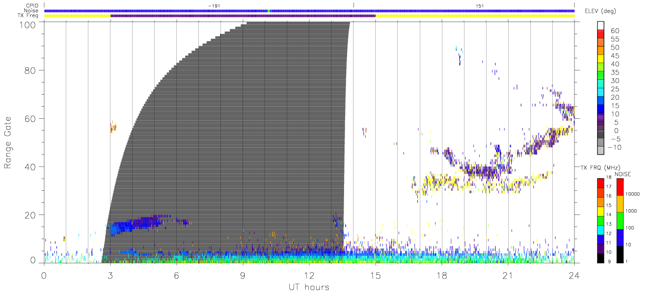
Task: Click the CPID change tick near 14 UT
Action: point(354,5)
